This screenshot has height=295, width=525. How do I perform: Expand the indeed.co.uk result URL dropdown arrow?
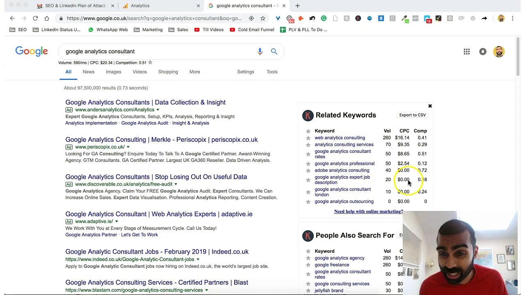[198, 259]
